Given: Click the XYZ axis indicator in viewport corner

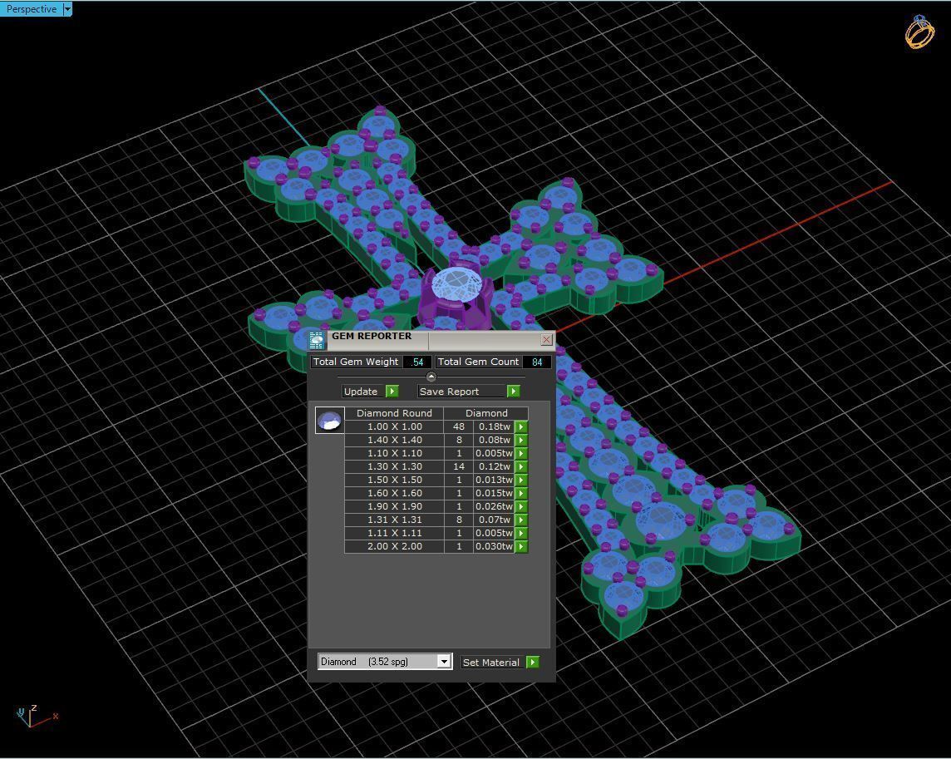Looking at the screenshot, I should coord(37,716).
